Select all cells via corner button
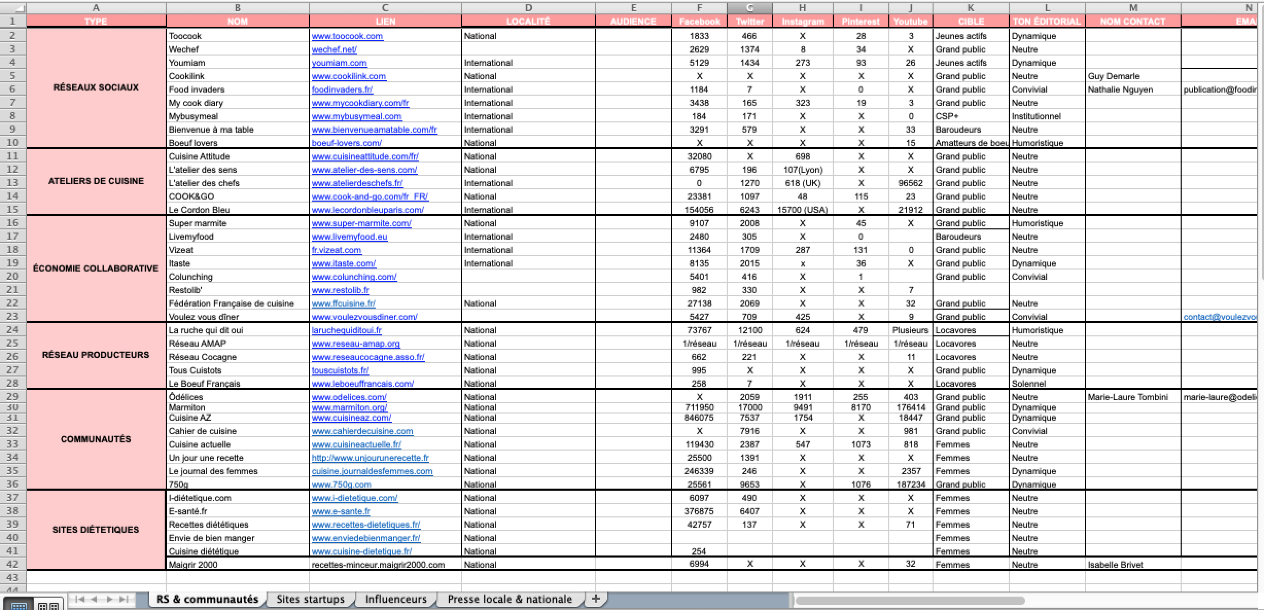 point(12,8)
